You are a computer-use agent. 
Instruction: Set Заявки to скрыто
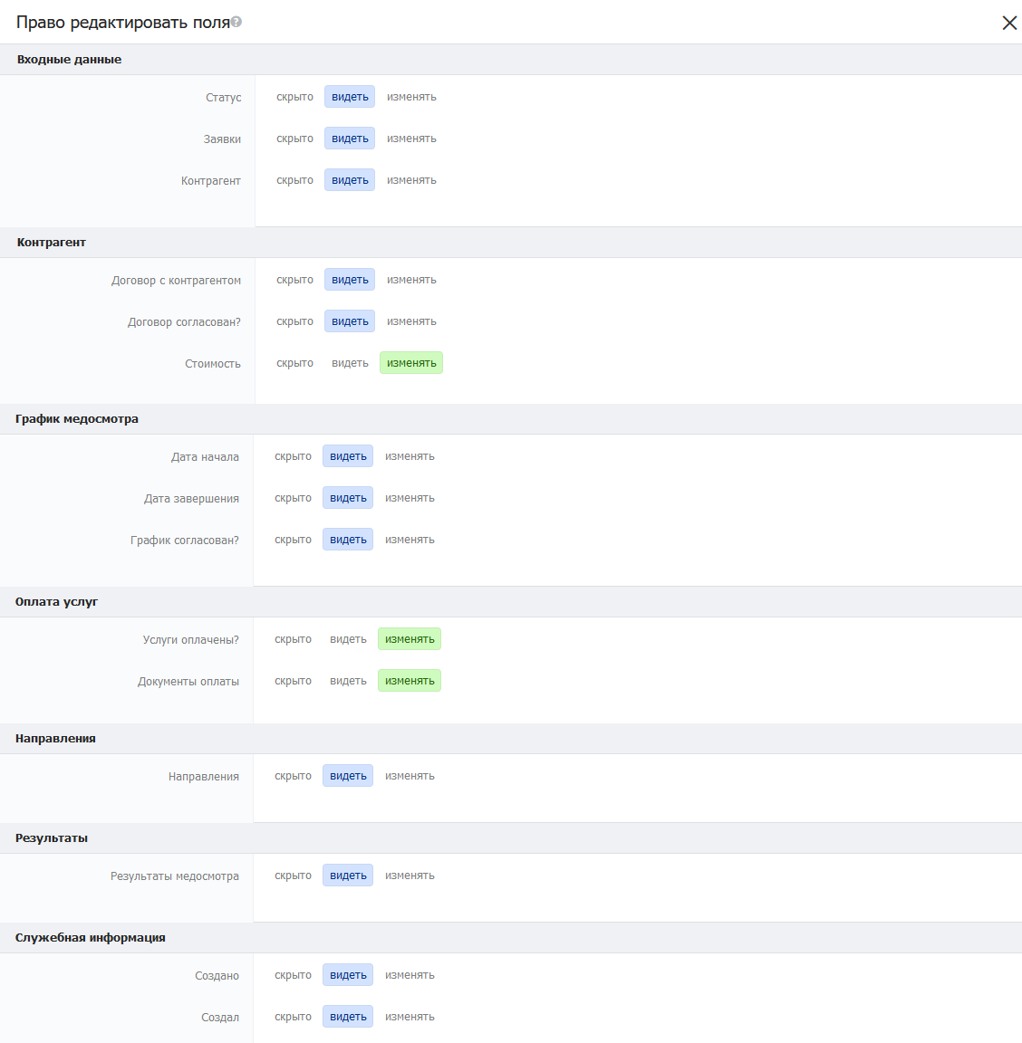[295, 139]
